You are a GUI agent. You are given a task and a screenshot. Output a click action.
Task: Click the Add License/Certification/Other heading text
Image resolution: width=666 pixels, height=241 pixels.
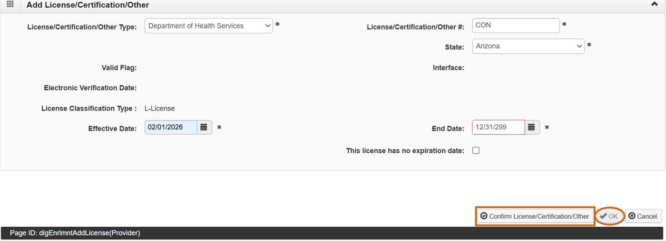(x=88, y=5)
